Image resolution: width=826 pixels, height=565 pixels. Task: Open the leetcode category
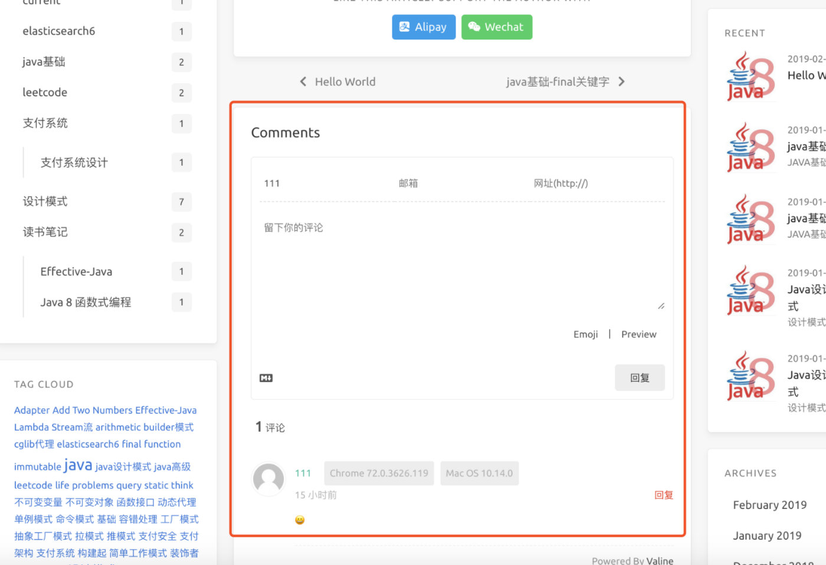click(45, 93)
